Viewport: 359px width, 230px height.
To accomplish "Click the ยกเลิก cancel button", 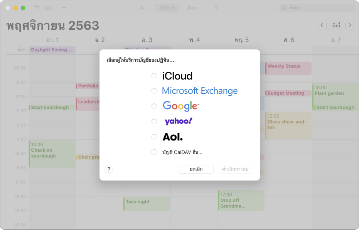I will point(196,169).
